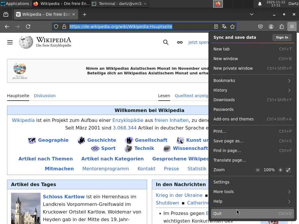Expand the More tools submenu
Image resolution: width=299 pixels, height=224 pixels.
click(253, 192)
